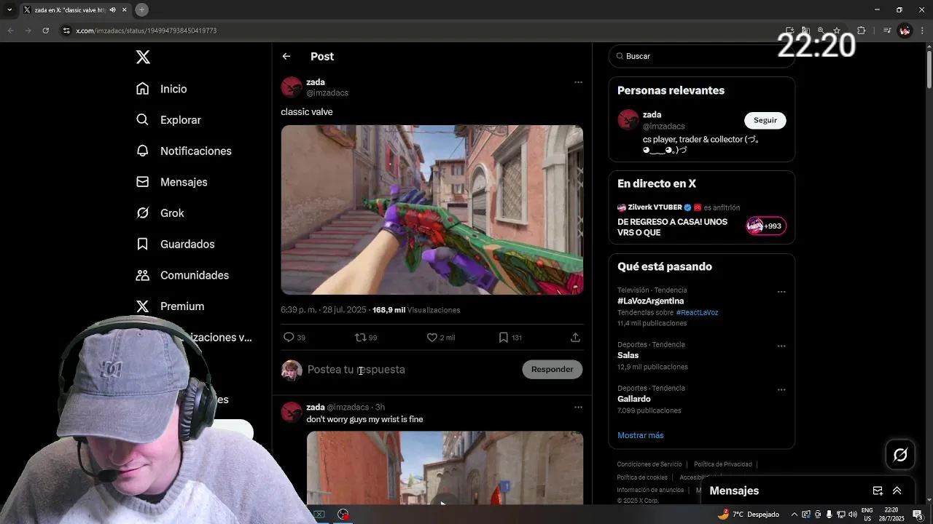
Task: Click the 168,9 mil Visualizaciones count
Action: (x=416, y=310)
